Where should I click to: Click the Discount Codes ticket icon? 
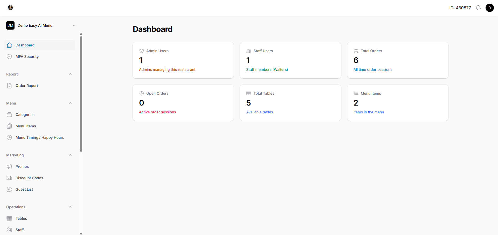click(x=9, y=178)
